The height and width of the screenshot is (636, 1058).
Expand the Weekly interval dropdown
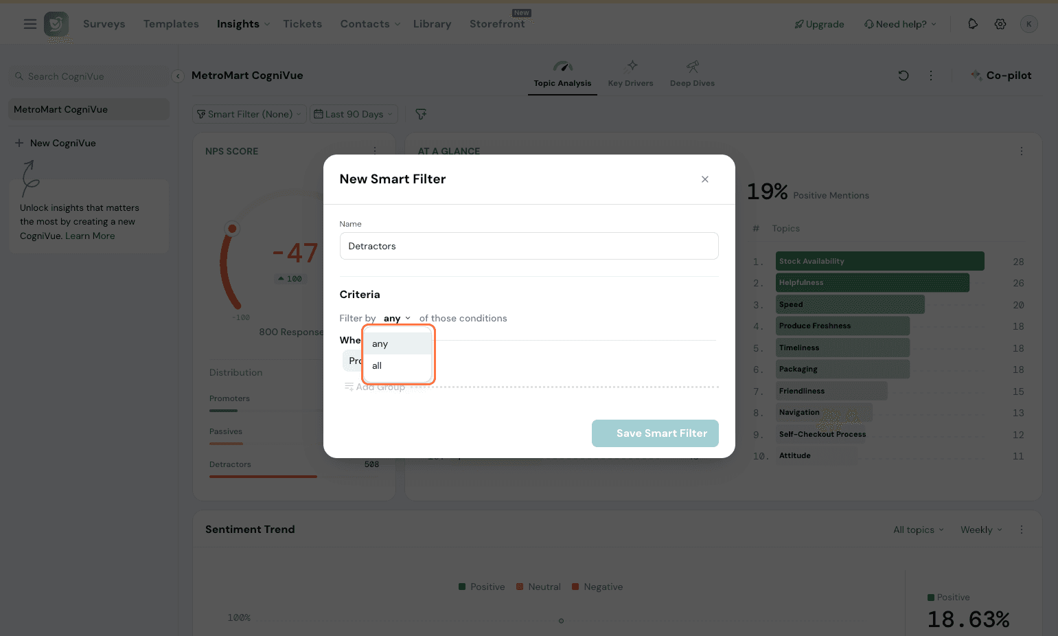click(x=981, y=530)
